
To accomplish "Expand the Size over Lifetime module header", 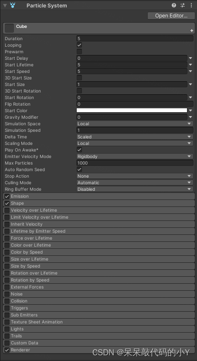I will [99, 259].
